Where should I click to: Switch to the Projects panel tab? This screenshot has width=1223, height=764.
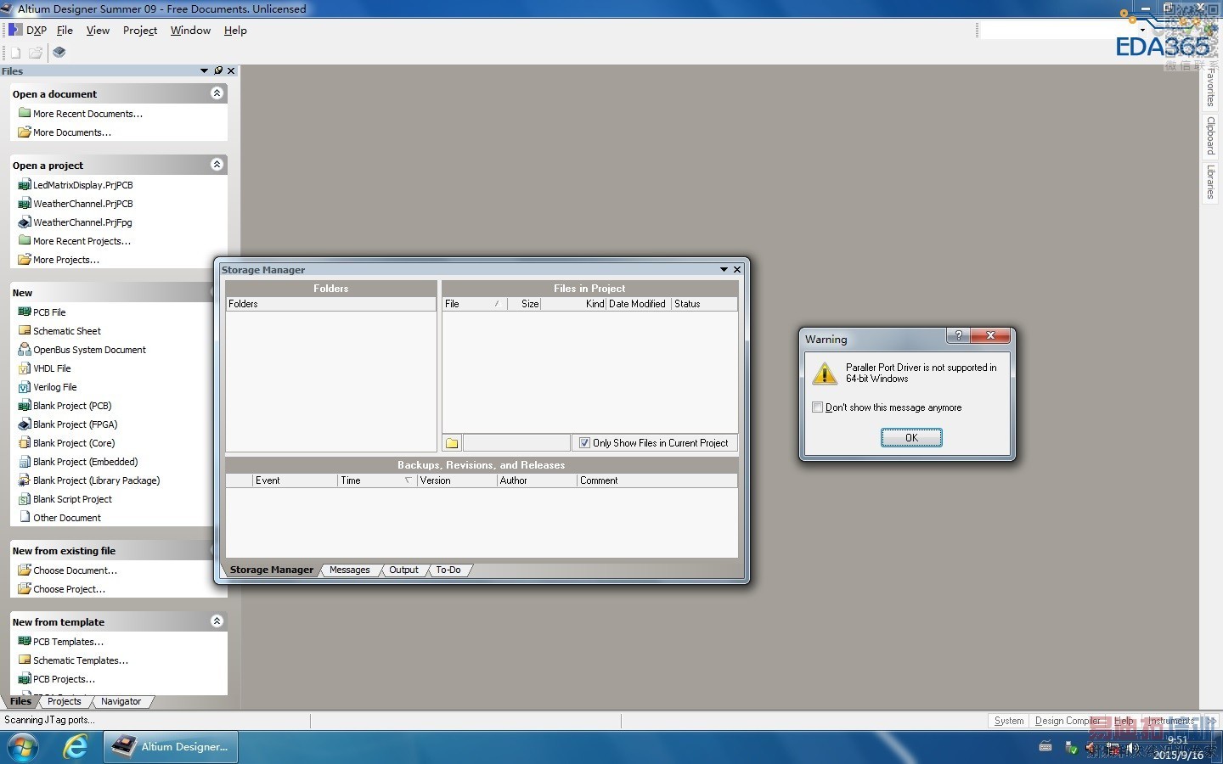click(65, 701)
